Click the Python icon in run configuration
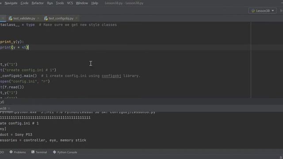This screenshot has height=159, width=283. (x=253, y=11)
